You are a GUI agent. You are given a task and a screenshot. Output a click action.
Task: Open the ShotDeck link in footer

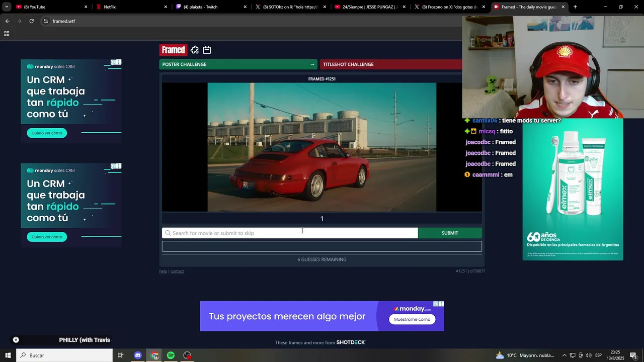click(351, 342)
